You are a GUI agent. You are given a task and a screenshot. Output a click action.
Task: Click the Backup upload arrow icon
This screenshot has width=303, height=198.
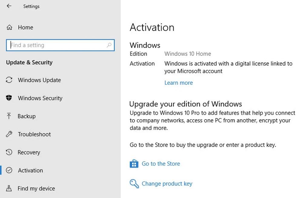[9, 116]
